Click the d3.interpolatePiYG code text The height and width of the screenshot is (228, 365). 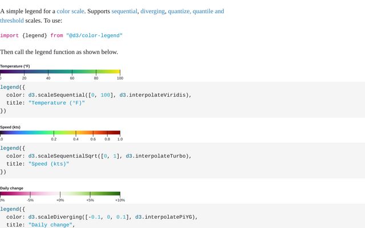tap(165, 217)
